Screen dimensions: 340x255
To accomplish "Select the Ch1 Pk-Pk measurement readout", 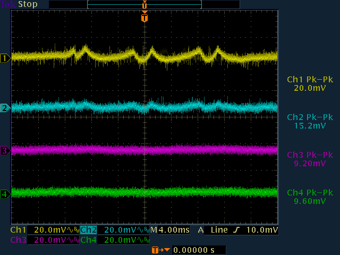I will (310, 83).
